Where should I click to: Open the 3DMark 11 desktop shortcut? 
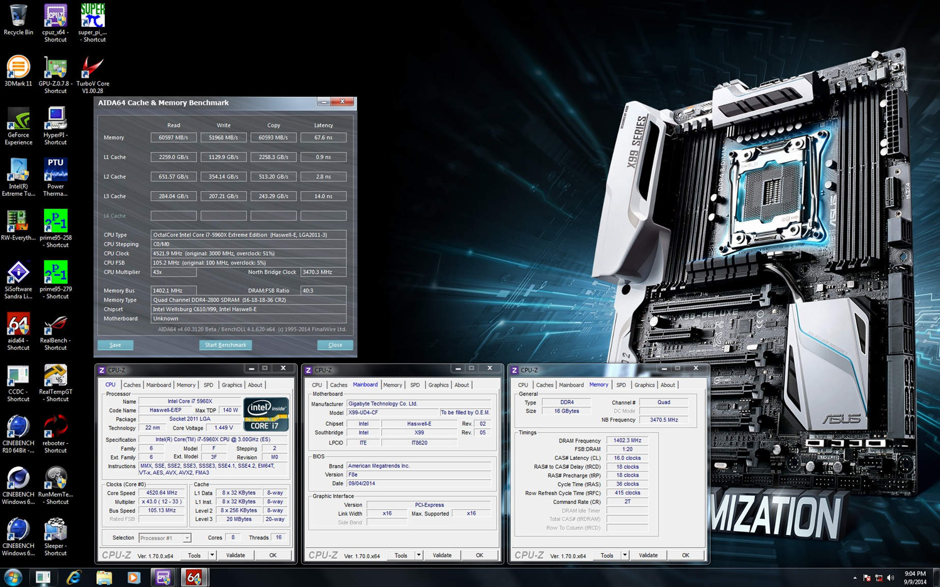tap(18, 68)
